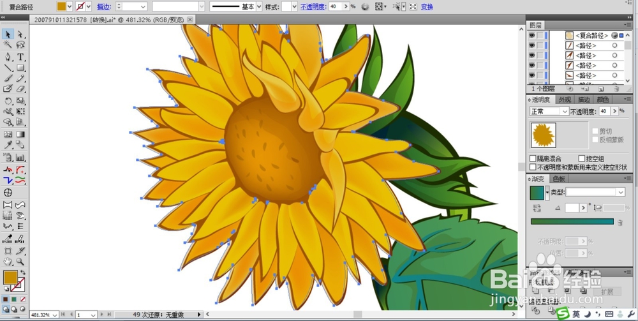Select the Eraser tool
Screen dimensions: 638x321
click(x=20, y=89)
